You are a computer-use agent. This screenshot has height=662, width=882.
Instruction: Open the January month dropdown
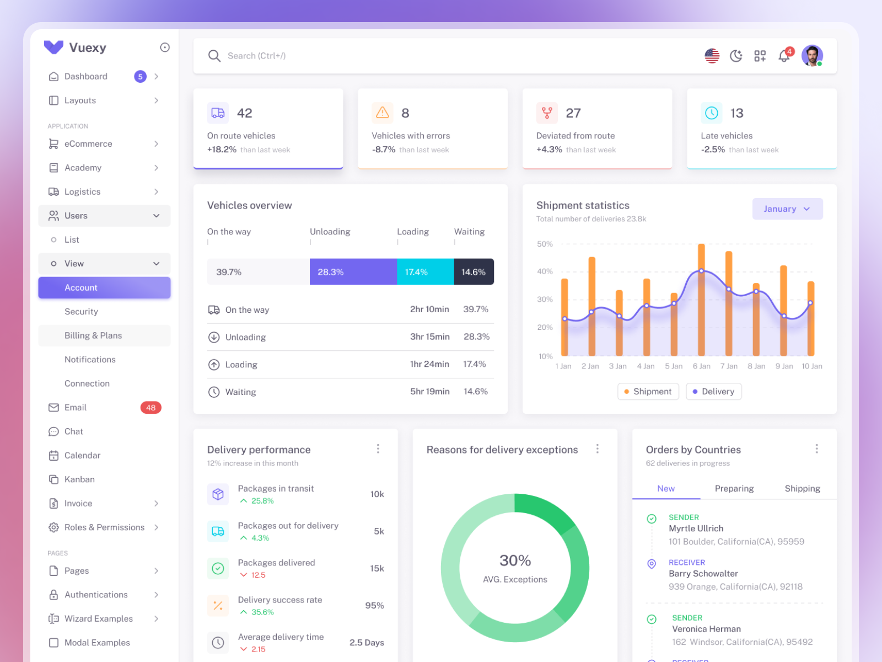[787, 209]
